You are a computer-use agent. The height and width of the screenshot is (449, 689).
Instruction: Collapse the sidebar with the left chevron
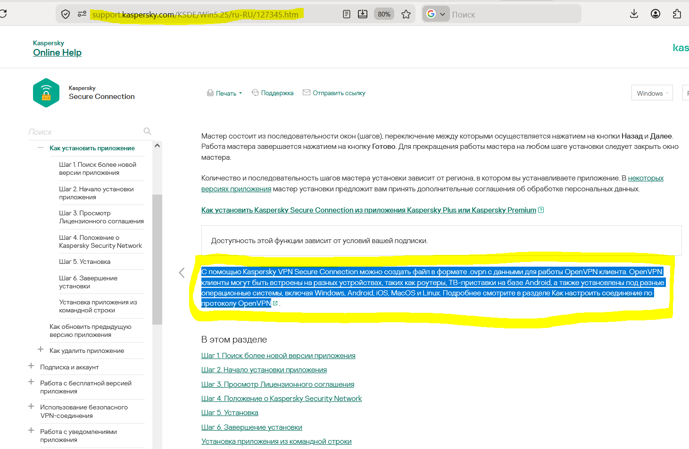[182, 273]
